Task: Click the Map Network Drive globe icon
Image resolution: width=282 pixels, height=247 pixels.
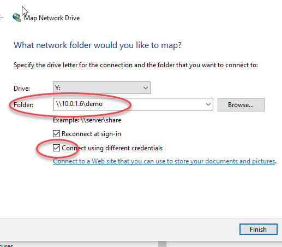Action: pyautogui.click(x=17, y=17)
